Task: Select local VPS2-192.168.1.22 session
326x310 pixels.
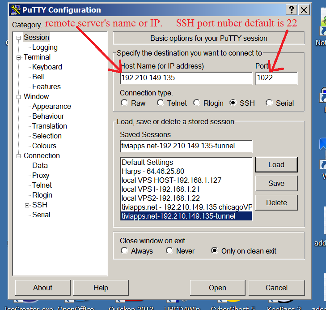Action: (186, 198)
